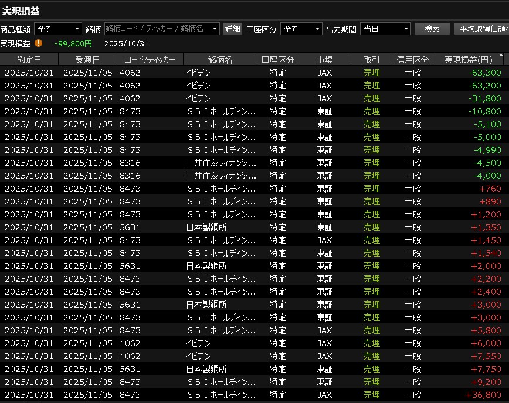Open the 商品種類 dropdown
This screenshot has height=403, width=509.
[58, 29]
